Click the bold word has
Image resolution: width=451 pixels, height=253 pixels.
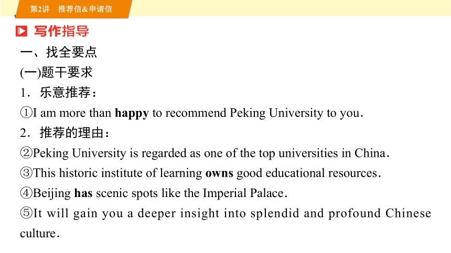click(x=83, y=193)
